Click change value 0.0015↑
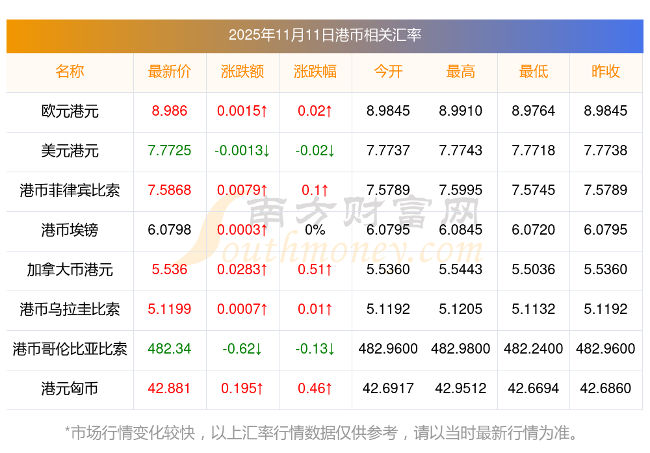Image resolution: width=650 pixels, height=453 pixels. 242,111
